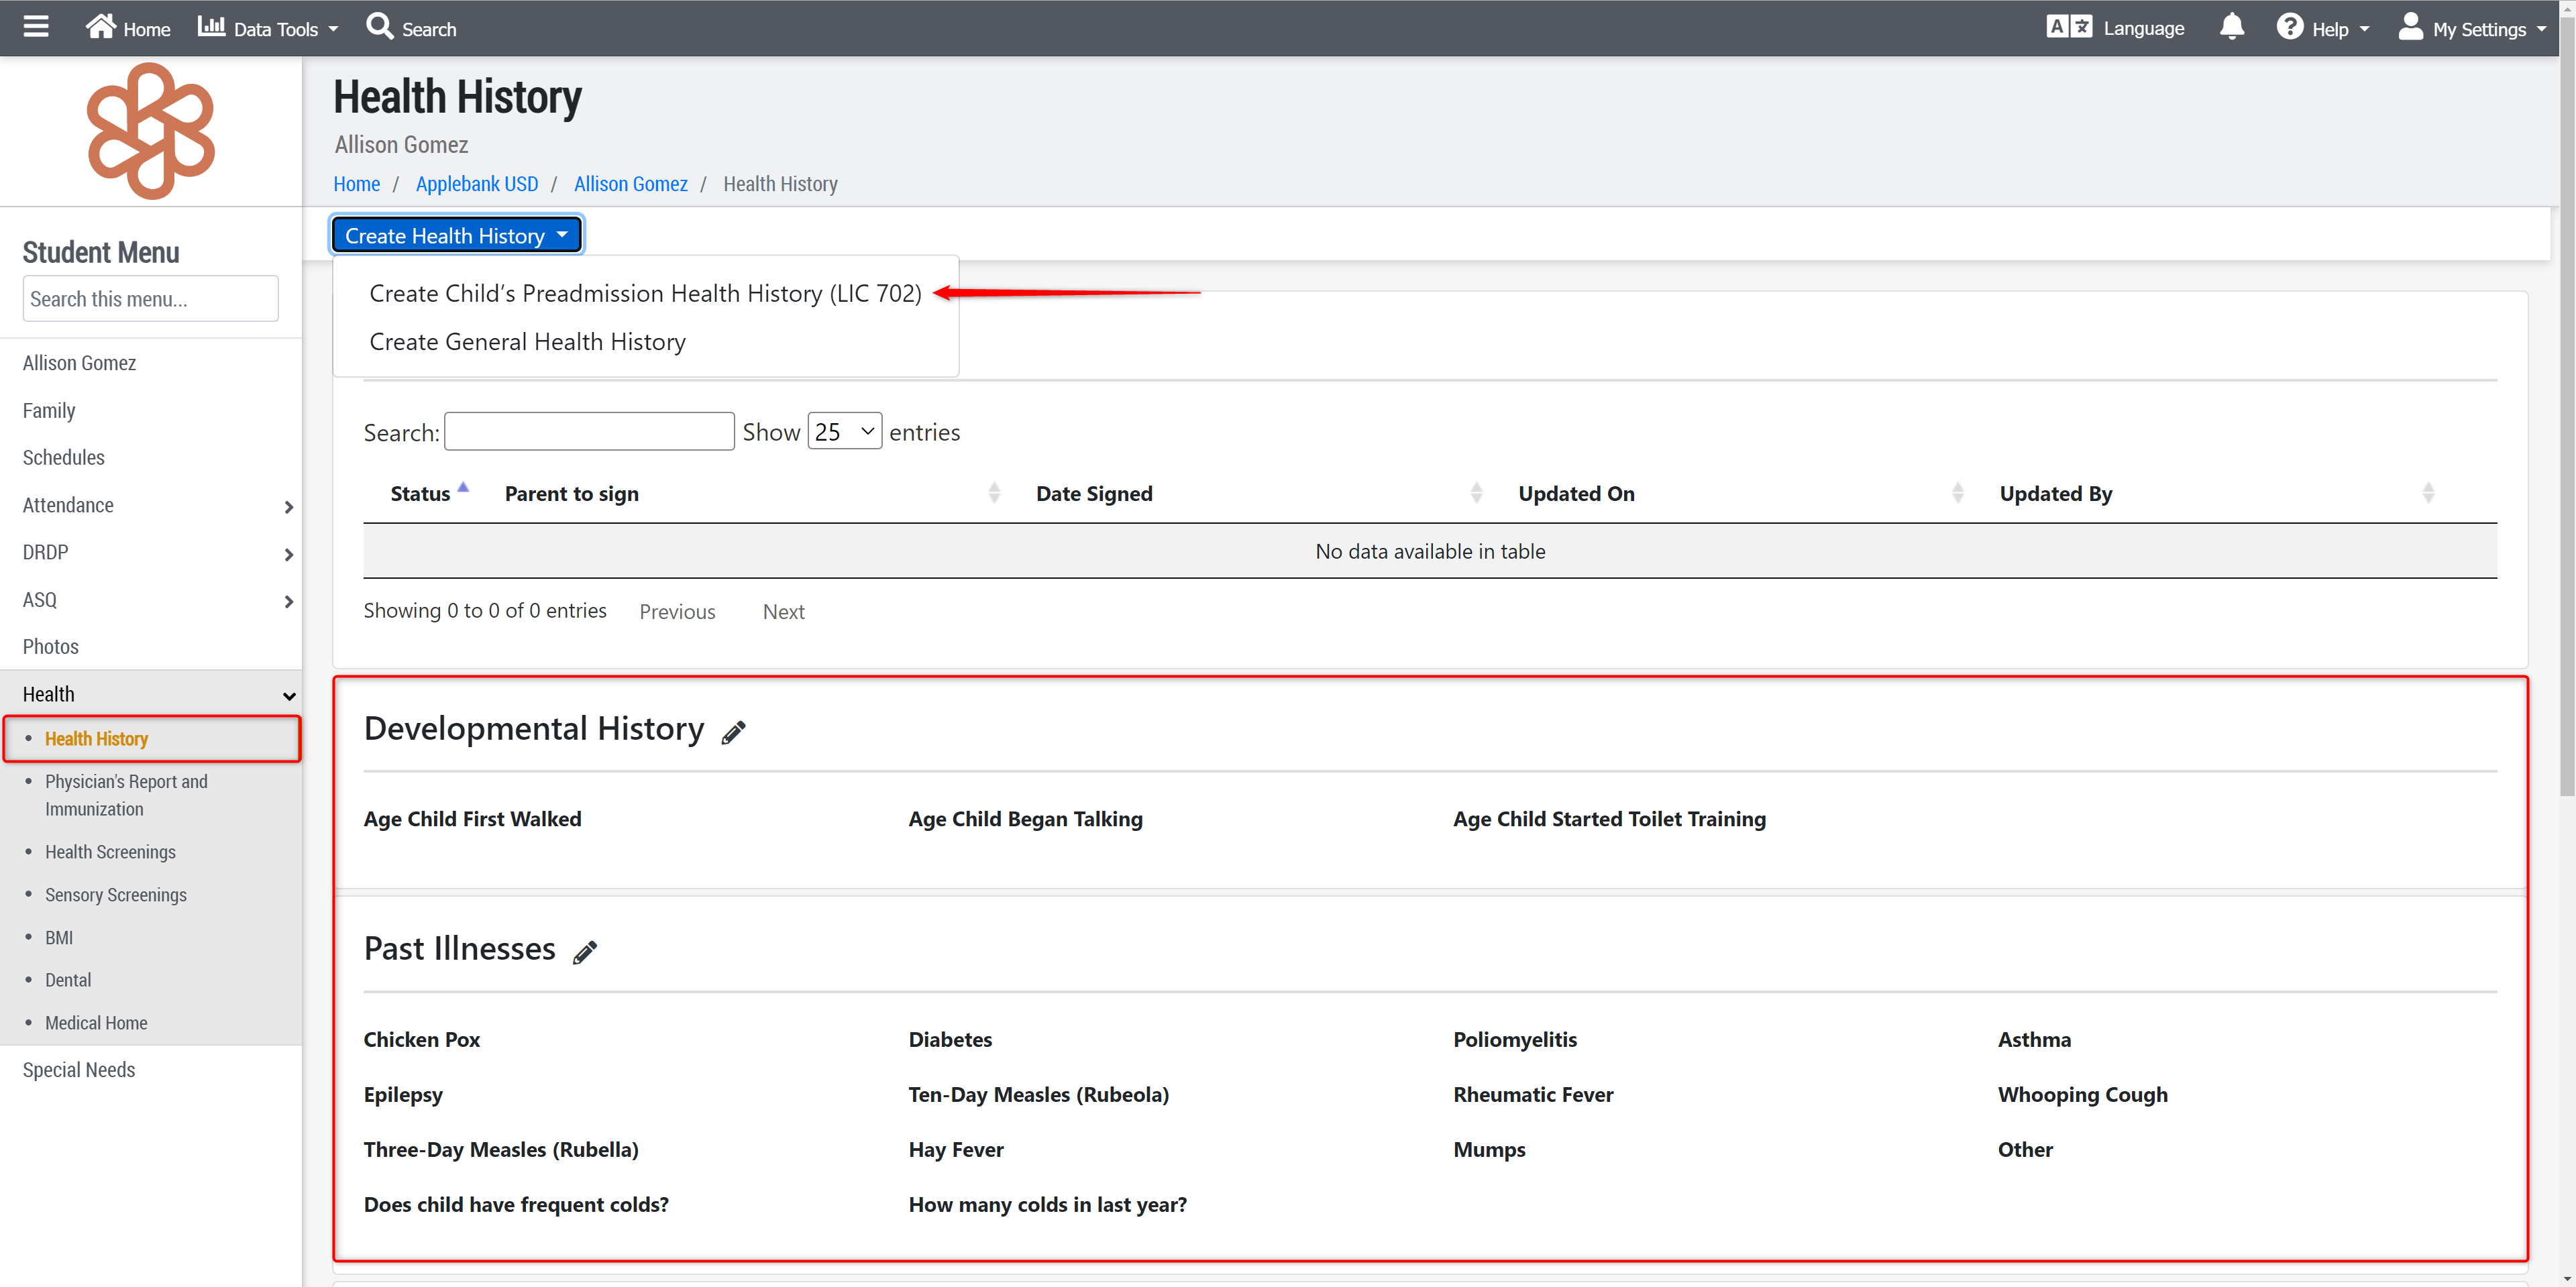Screen dimensions: 2576x1287
Task: Open the hamburger menu icon
Action: 36,27
